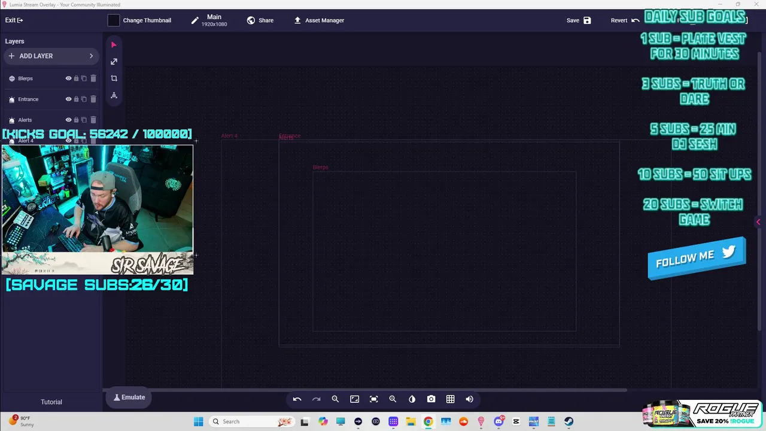Screen dimensions: 766x431
Task: Expand the ADD LAYER menu
Action: point(51,56)
